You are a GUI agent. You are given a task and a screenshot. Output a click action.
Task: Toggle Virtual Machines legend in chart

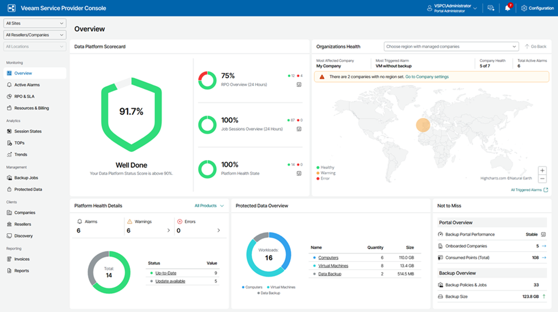tap(281, 287)
